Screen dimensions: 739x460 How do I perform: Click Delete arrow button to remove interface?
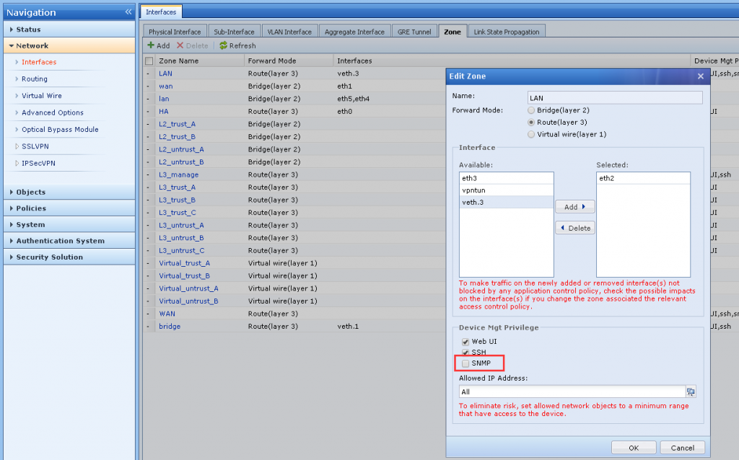click(574, 228)
